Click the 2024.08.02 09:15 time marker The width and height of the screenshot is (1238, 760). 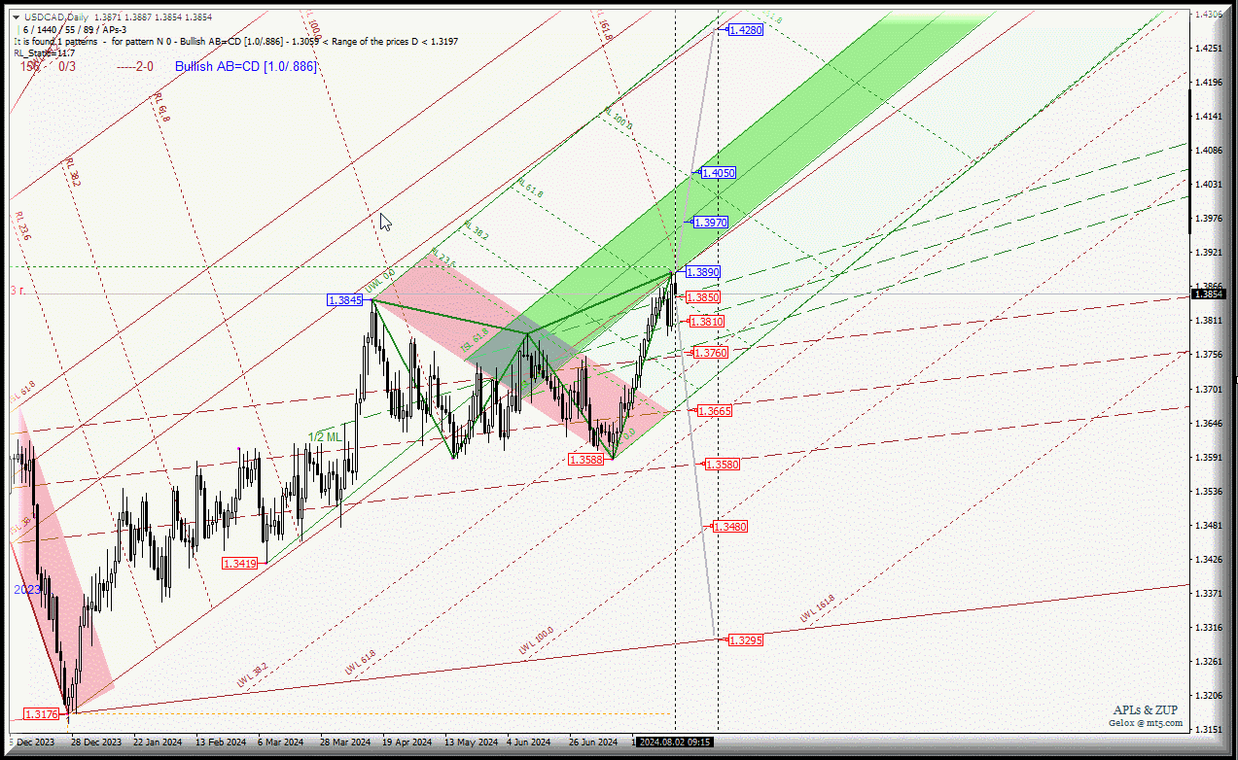(x=675, y=742)
